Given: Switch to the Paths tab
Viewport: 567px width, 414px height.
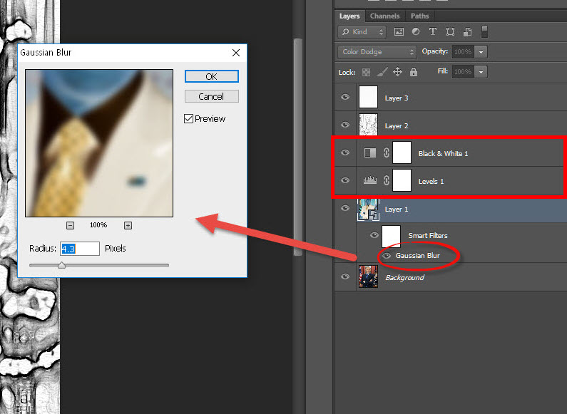Looking at the screenshot, I should [419, 16].
